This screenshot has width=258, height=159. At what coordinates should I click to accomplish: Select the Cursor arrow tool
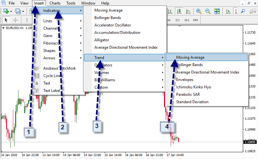tap(6, 20)
